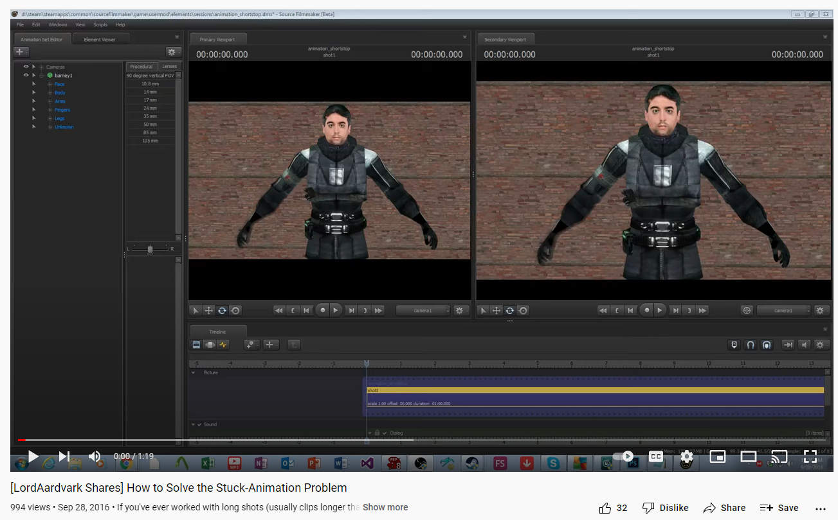The height and width of the screenshot is (520, 838).
Task: Toggle YouTube closed captions (CC)
Action: point(655,456)
